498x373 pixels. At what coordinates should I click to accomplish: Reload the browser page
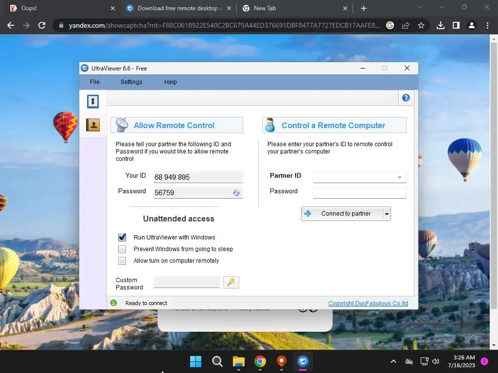pyautogui.click(x=42, y=25)
